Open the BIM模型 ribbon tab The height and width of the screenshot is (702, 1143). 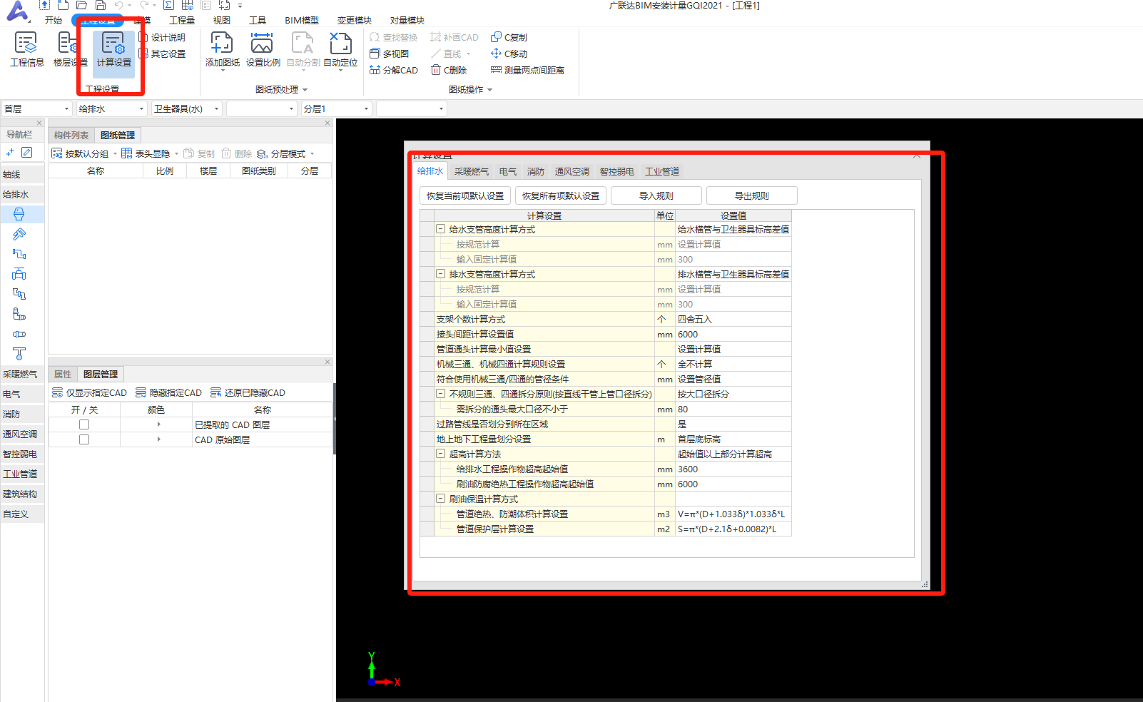pos(302,20)
